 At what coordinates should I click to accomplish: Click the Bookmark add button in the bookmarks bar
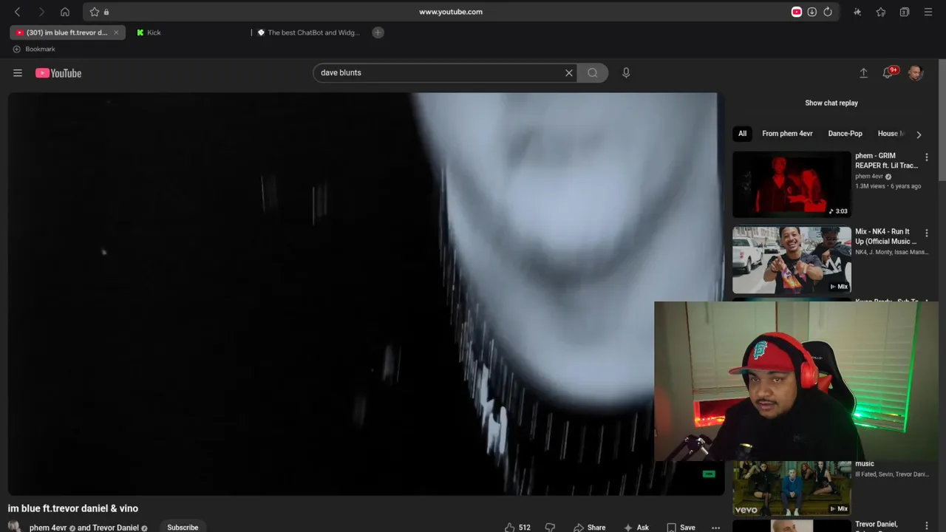click(34, 49)
